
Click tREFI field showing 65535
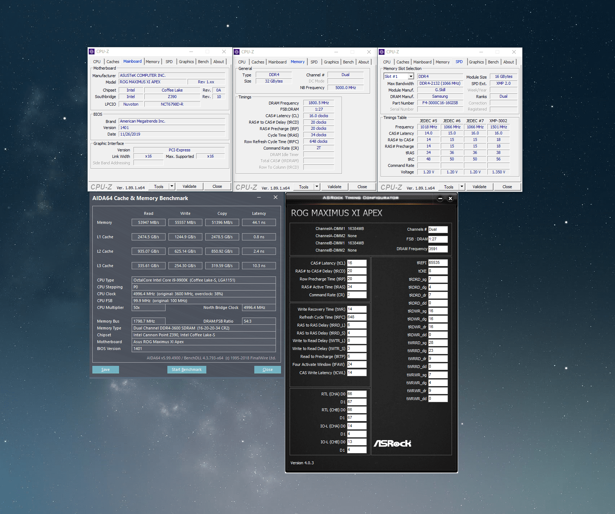438,263
